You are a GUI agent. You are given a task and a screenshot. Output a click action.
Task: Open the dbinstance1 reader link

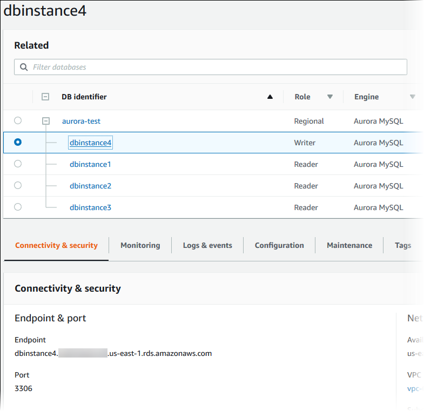pyautogui.click(x=90, y=164)
